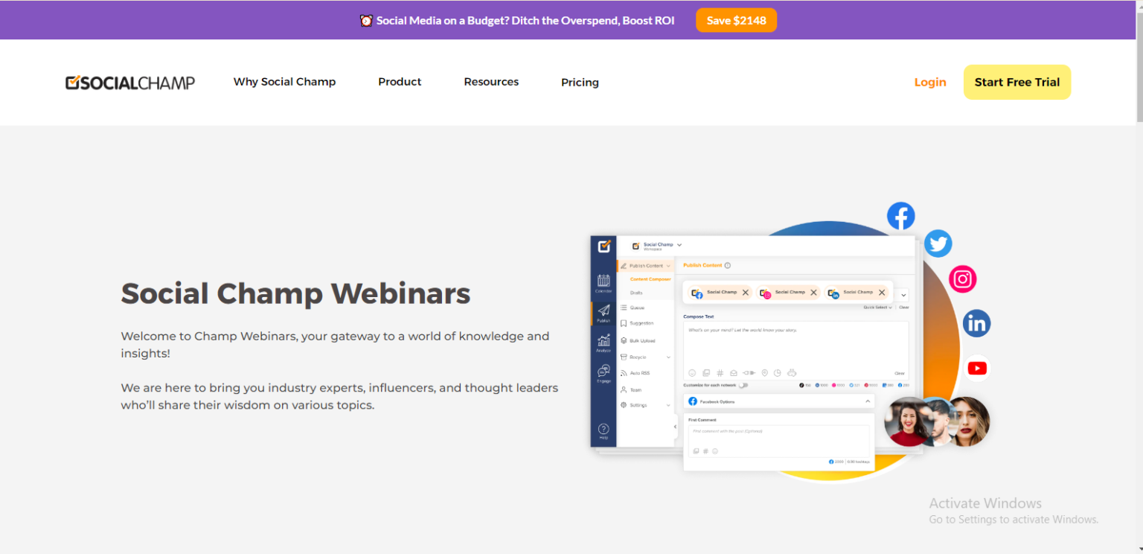
Task: Click the YouTube icon on the right side
Action: pyautogui.click(x=977, y=367)
